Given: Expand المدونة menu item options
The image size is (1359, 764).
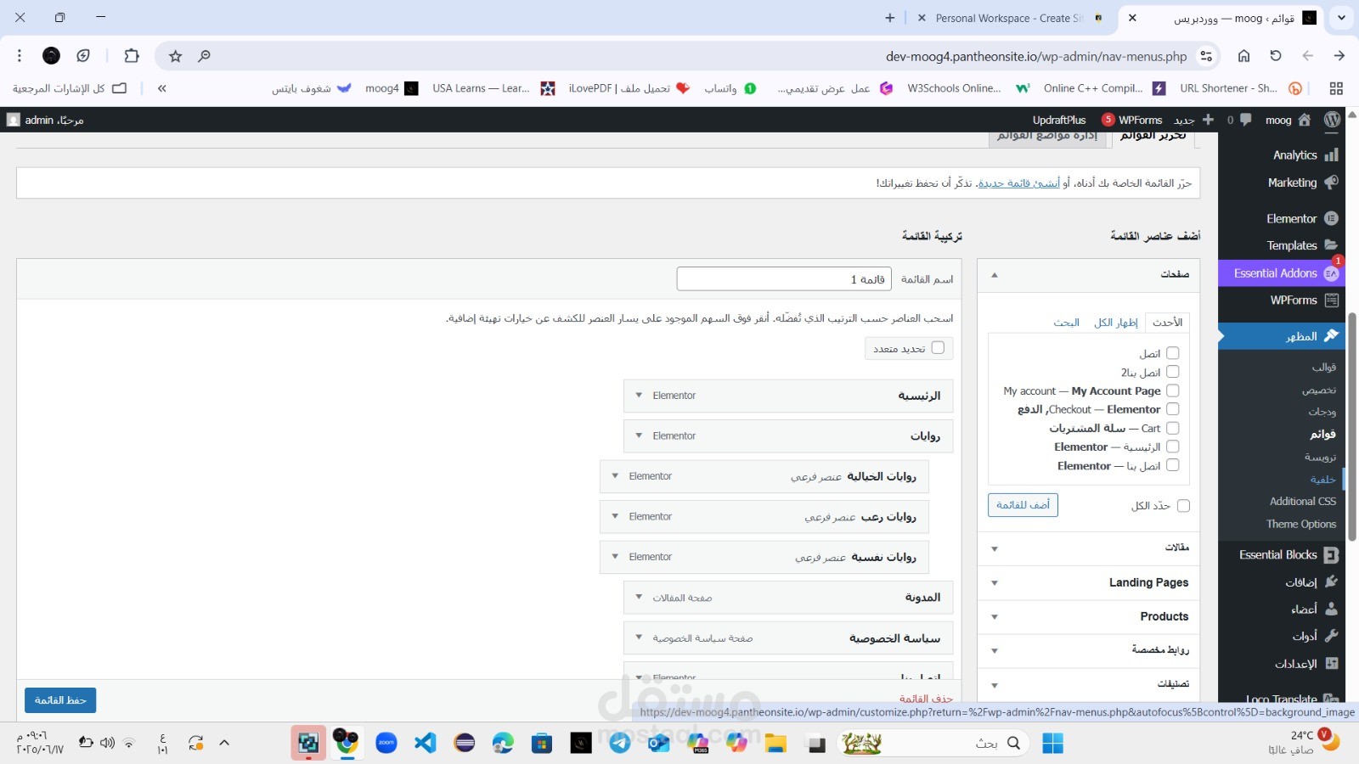Looking at the screenshot, I should (x=640, y=598).
